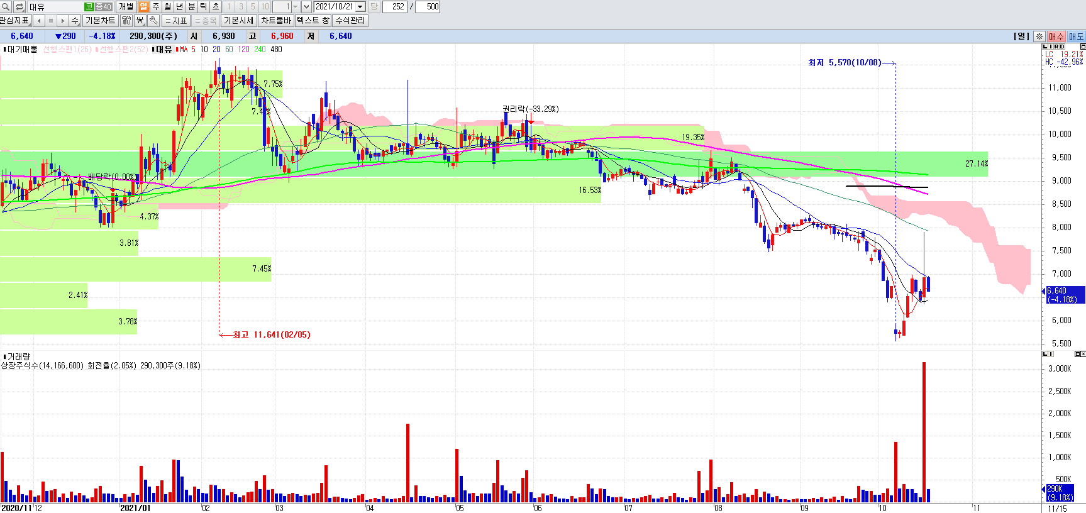Select the 초 second period

[x=215, y=6]
